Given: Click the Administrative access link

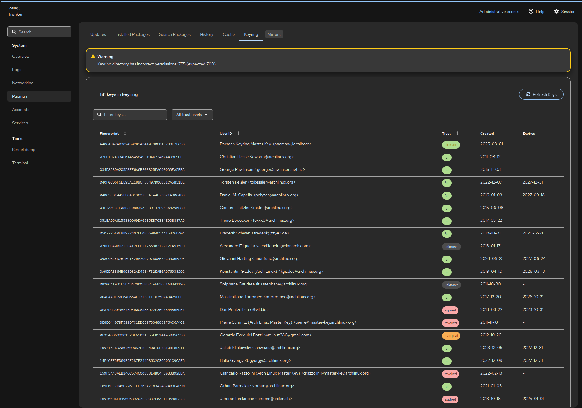Looking at the screenshot, I should (x=499, y=12).
